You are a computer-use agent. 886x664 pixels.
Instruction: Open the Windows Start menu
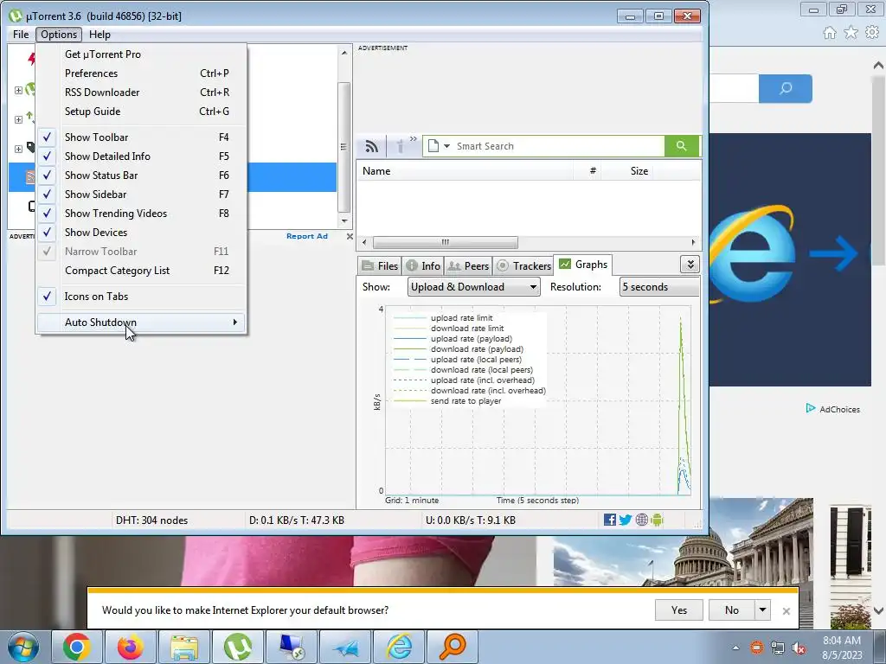pyautogui.click(x=23, y=647)
